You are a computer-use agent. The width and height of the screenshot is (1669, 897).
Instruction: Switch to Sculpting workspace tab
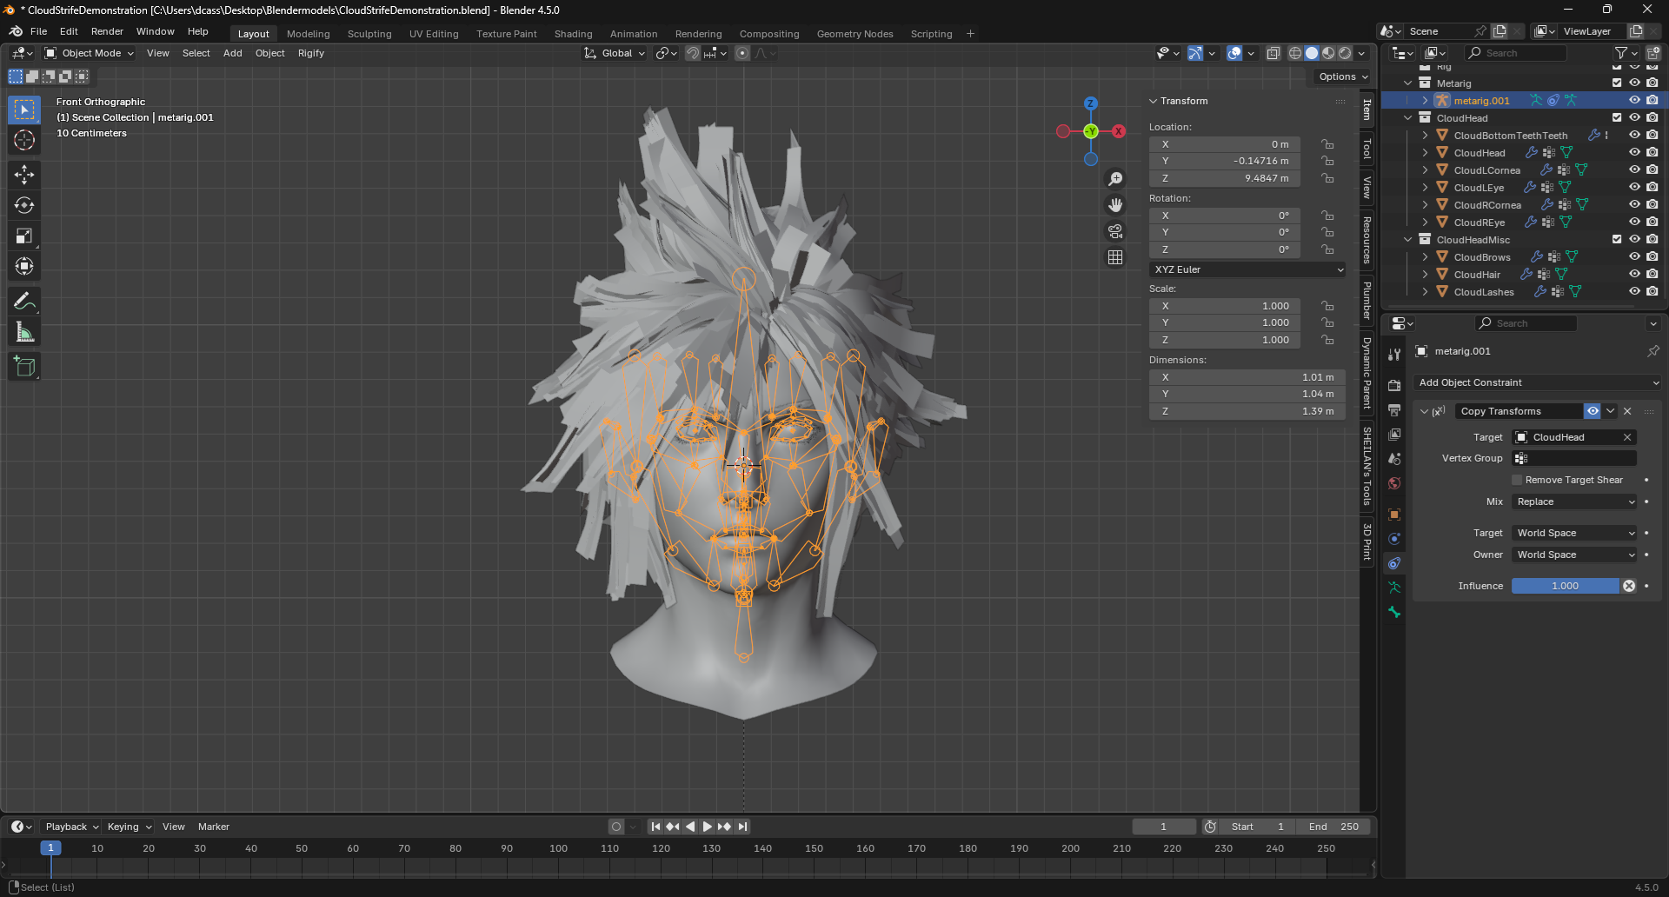click(x=369, y=34)
